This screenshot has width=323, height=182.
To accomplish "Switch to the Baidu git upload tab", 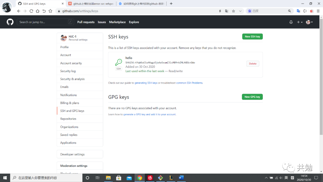I will pos(142,4).
